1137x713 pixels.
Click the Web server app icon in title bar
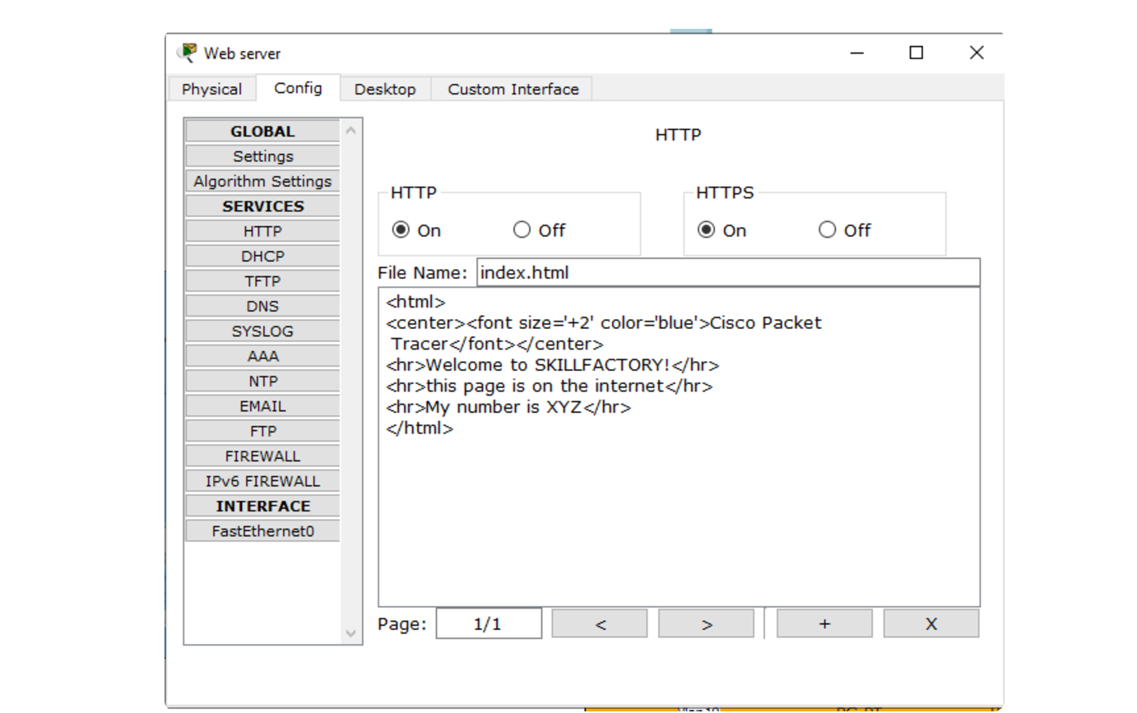point(188,53)
